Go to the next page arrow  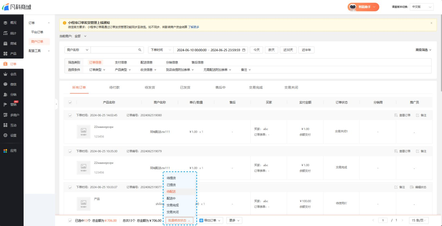[x=402, y=220]
